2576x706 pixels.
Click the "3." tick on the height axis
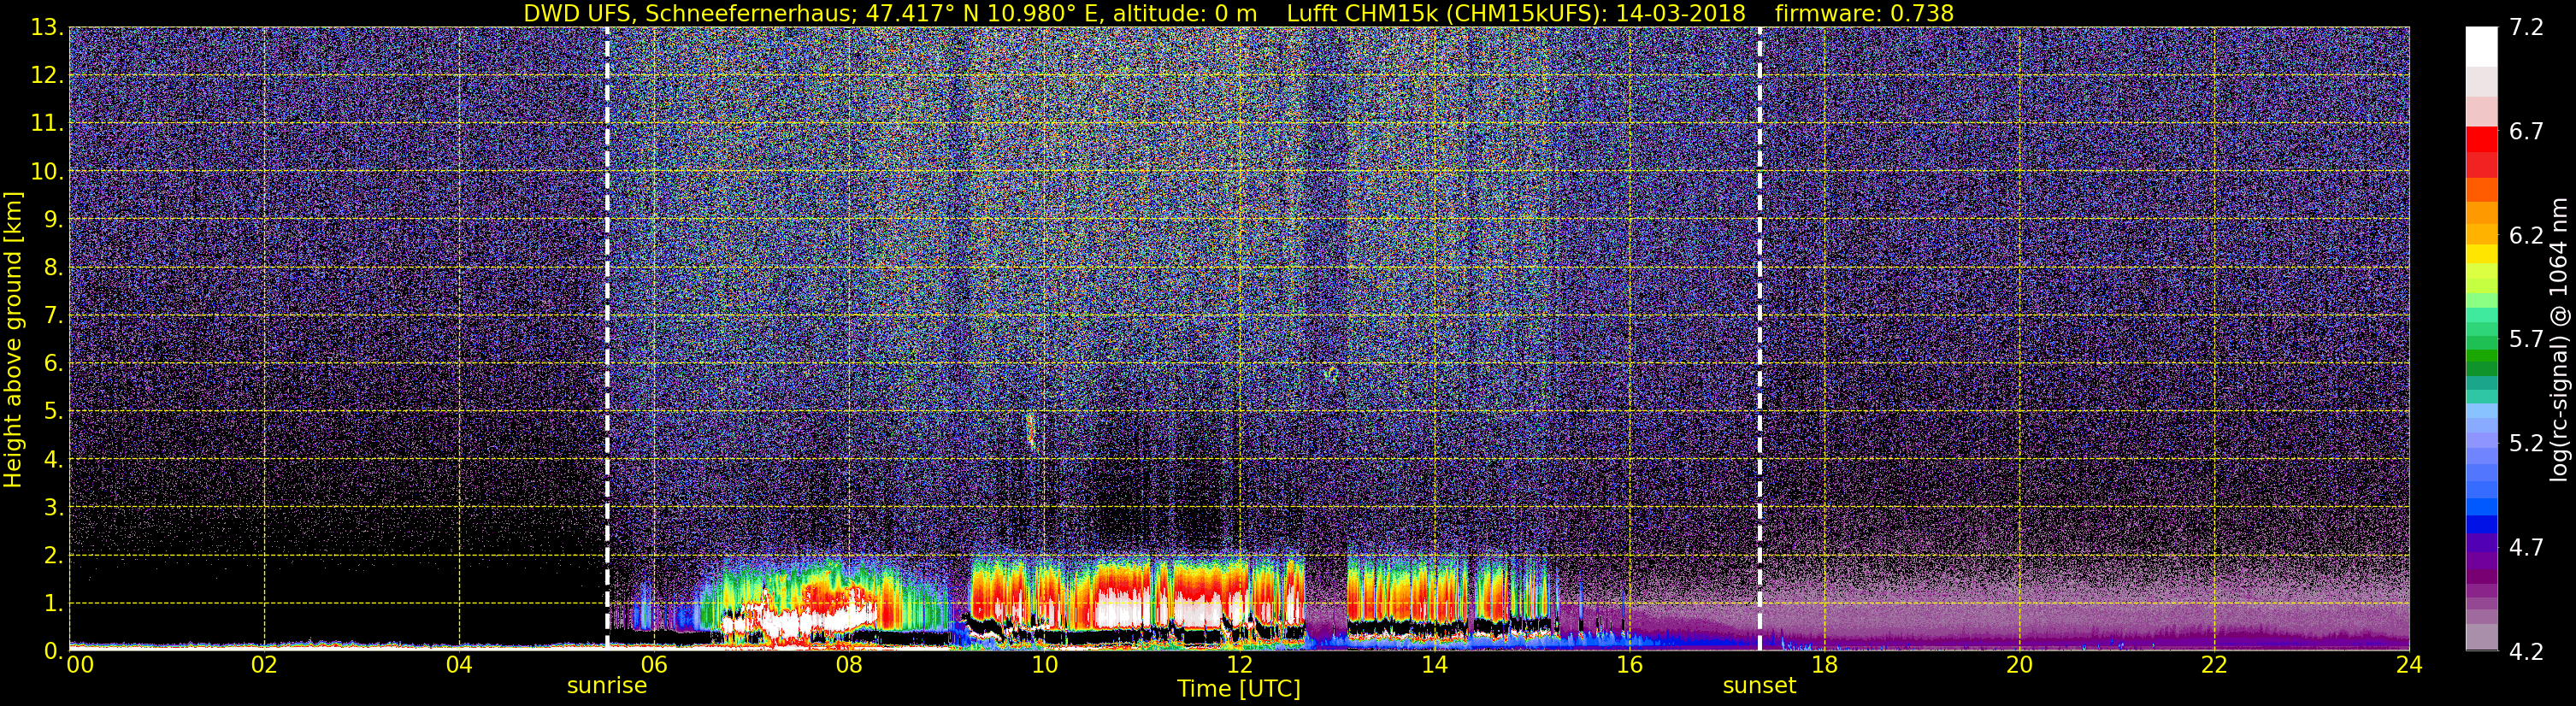[53, 508]
